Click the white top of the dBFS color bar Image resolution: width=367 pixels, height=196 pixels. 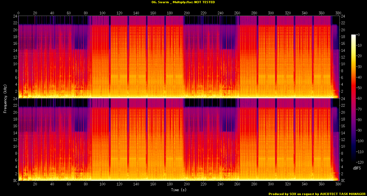point(353,35)
